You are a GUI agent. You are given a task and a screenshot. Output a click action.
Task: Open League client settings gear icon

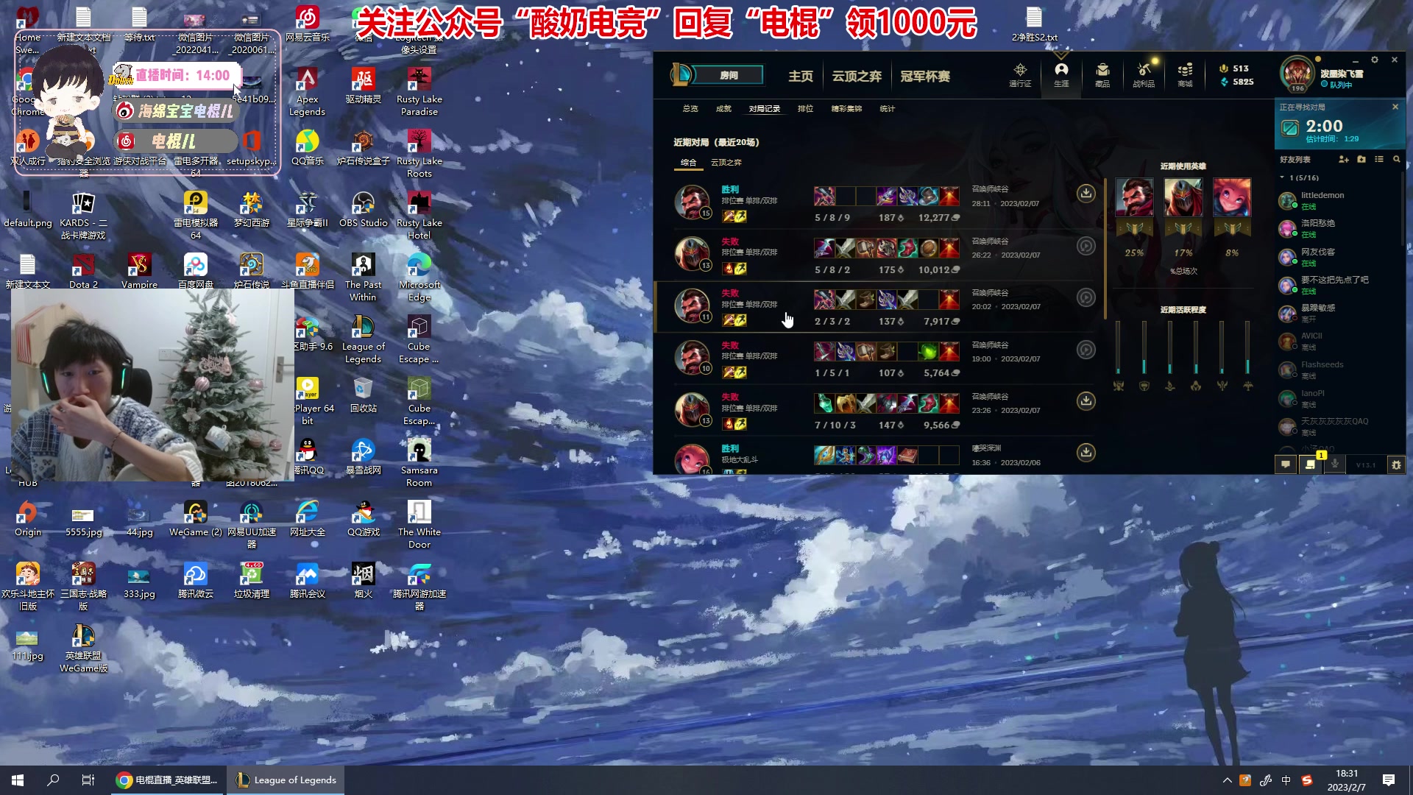[1374, 60]
